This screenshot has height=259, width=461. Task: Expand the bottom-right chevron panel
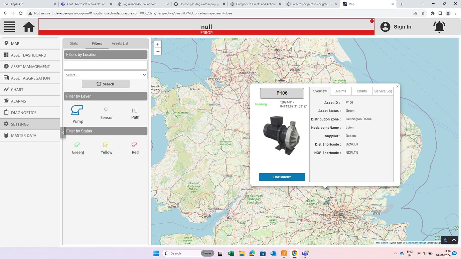[x=454, y=240]
